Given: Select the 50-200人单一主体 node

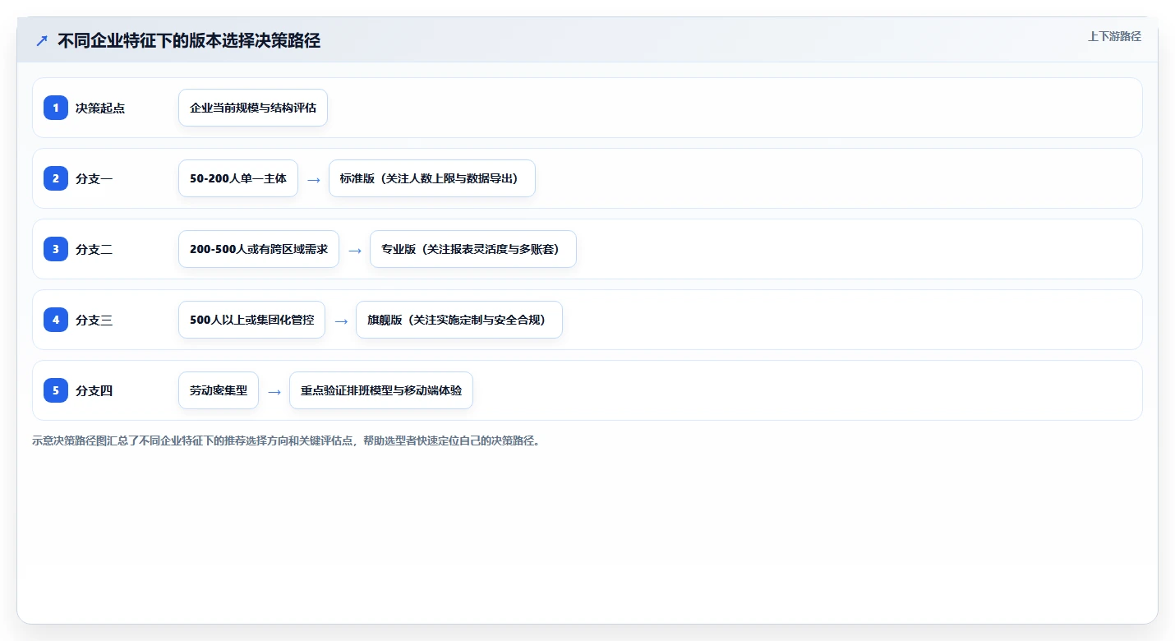Looking at the screenshot, I should point(238,178).
